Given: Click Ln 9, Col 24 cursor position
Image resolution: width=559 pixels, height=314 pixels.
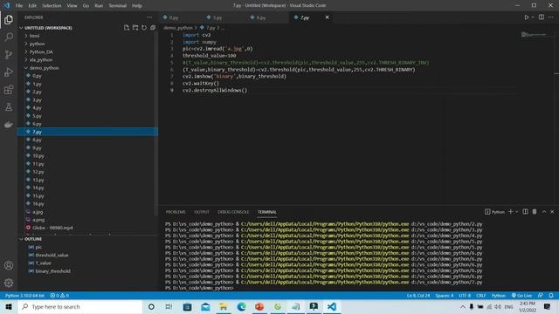Looking at the screenshot, I should click(418, 296).
